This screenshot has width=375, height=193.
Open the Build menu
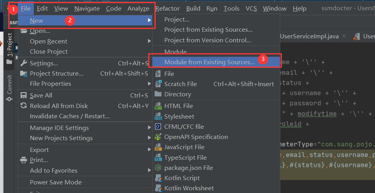pos(193,9)
